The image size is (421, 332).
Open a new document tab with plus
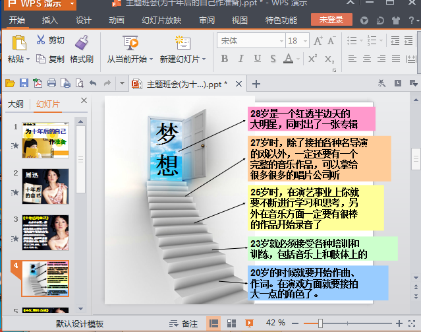pyautogui.click(x=256, y=84)
